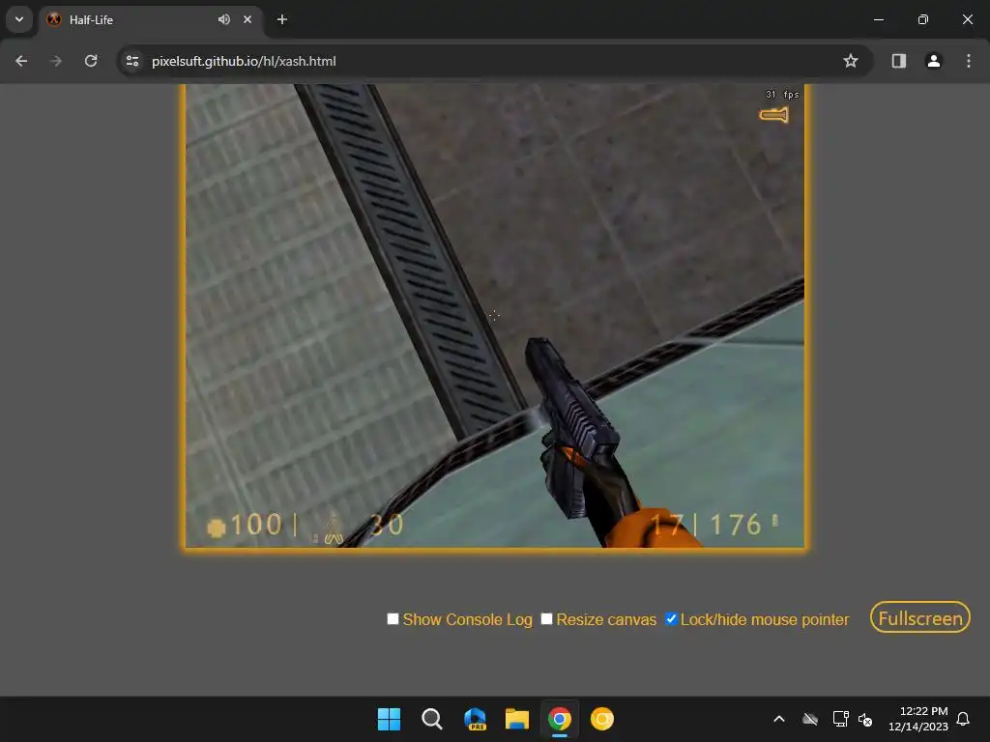Open the clock showing 12:22 PM
The image size is (990, 742).
coord(918,719)
